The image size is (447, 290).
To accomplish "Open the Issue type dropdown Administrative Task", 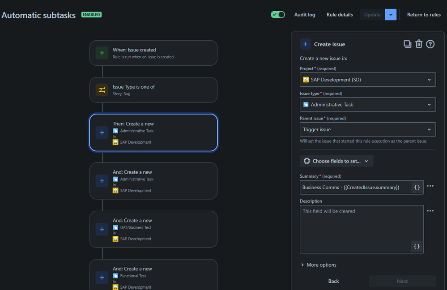I will pos(368,105).
